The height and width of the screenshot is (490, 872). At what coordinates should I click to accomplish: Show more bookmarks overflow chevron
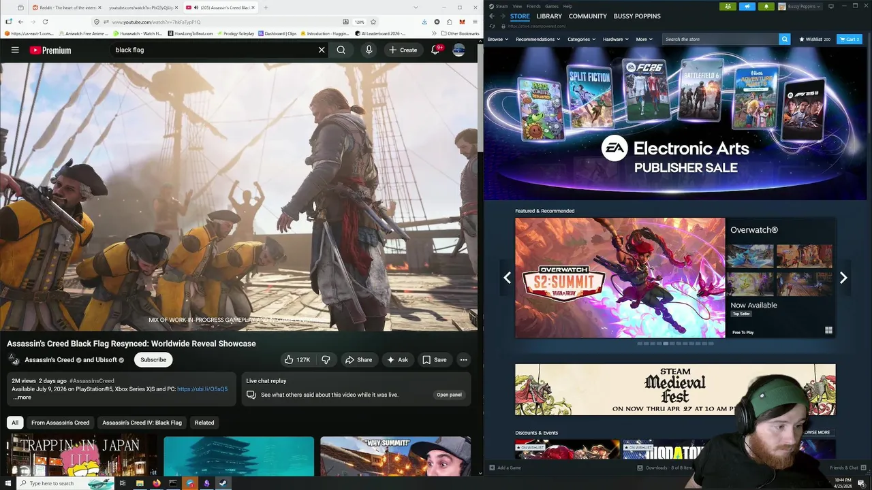[x=434, y=33]
